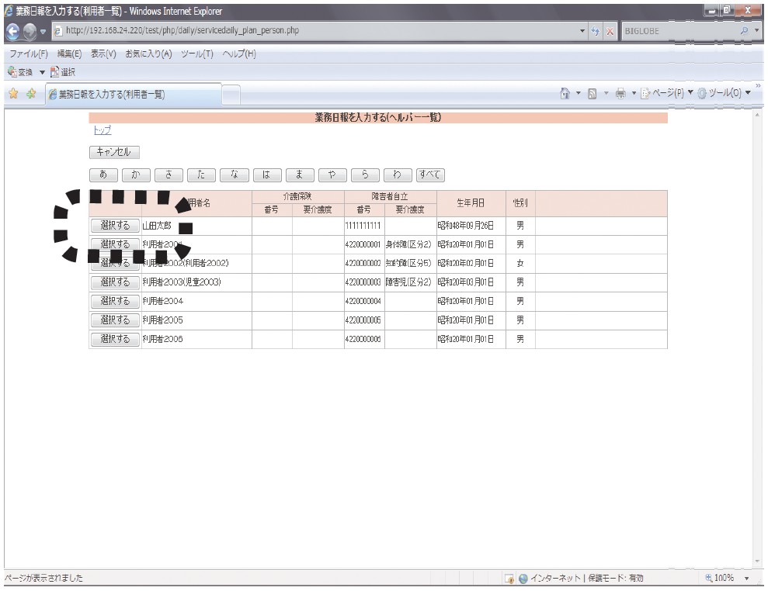
Task: Click the Refresh icon beside the address bar
Action: click(x=595, y=31)
